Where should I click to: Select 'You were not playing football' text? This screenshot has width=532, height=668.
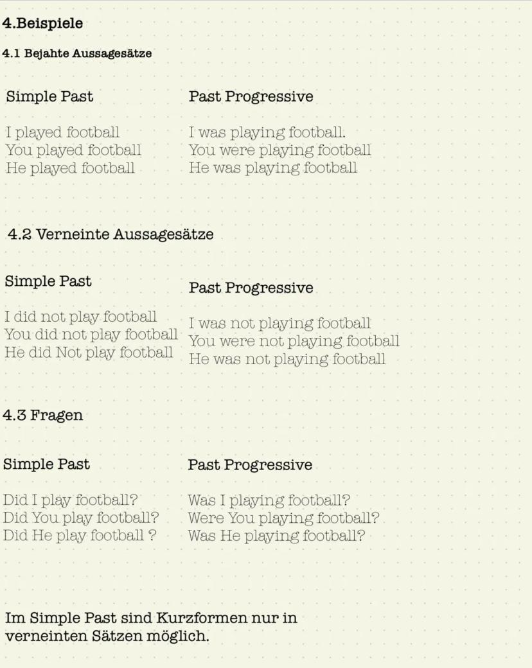pos(294,341)
